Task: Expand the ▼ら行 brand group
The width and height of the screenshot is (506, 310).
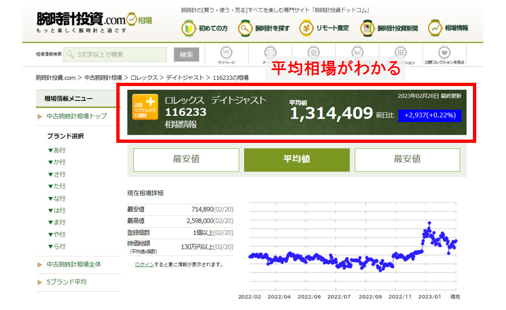Action: tap(57, 247)
